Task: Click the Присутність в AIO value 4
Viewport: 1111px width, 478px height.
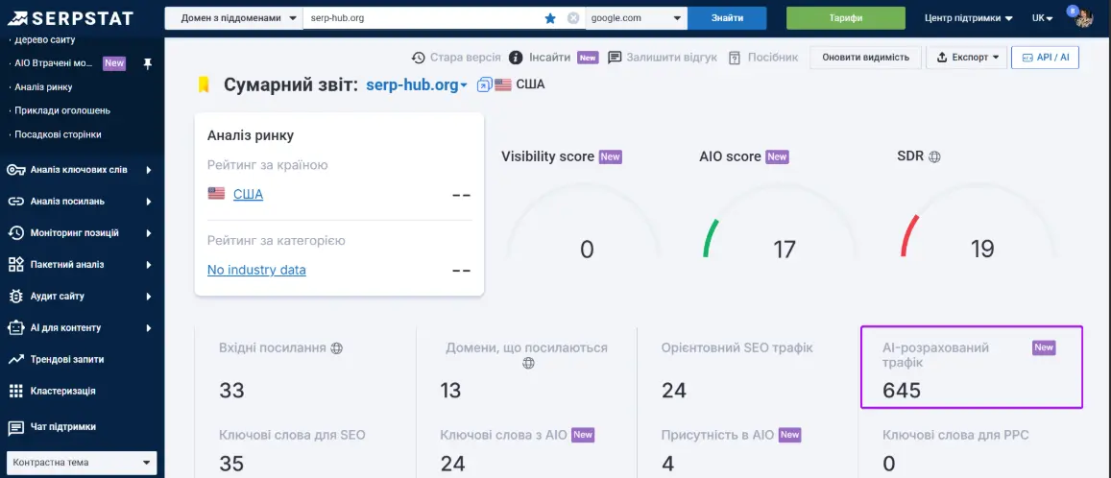Action: (668, 464)
